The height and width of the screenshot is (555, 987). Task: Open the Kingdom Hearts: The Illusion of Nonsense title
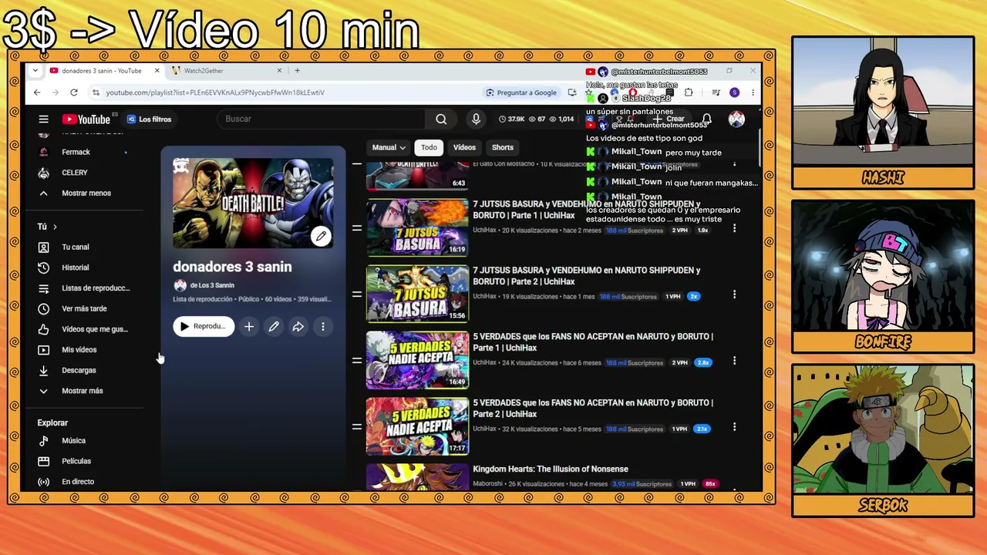pos(551,469)
